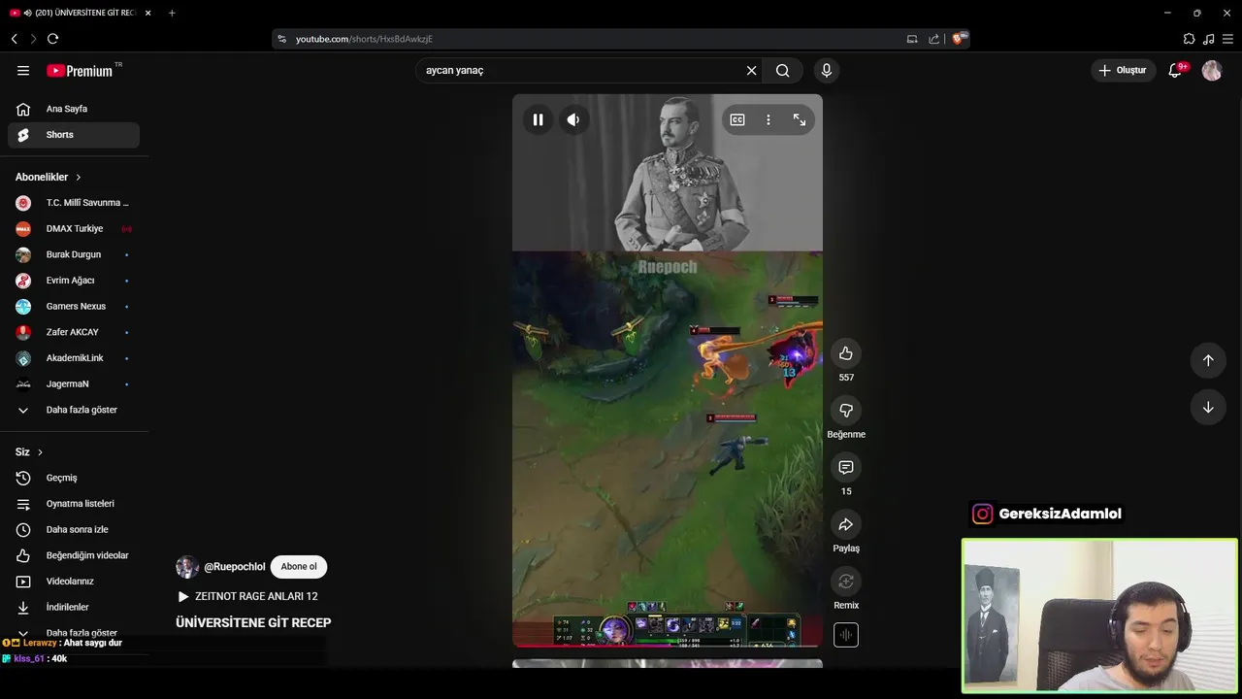Image resolution: width=1242 pixels, height=699 pixels.
Task: Open Oynatma listeleri playlists
Action: [x=74, y=504]
